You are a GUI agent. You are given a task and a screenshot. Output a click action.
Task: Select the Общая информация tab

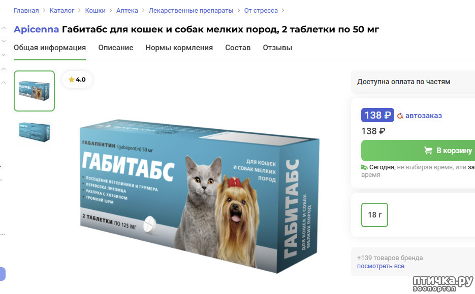(50, 48)
